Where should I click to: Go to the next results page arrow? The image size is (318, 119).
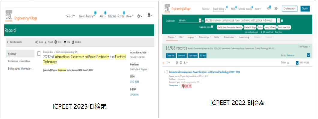(309, 47)
